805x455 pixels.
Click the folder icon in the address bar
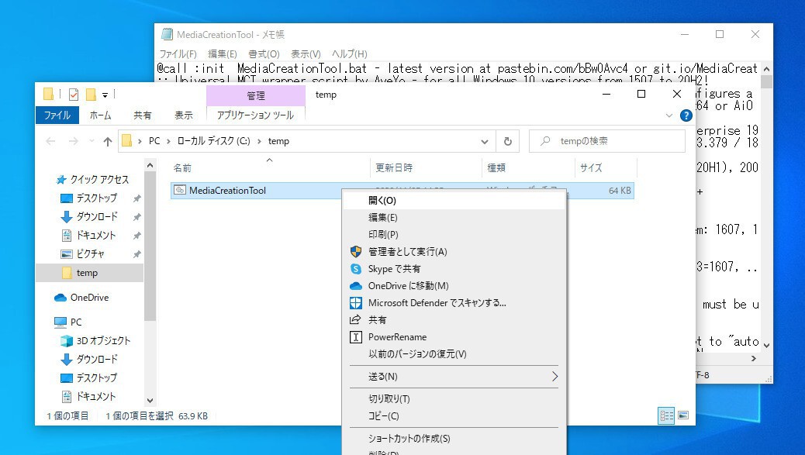point(127,140)
